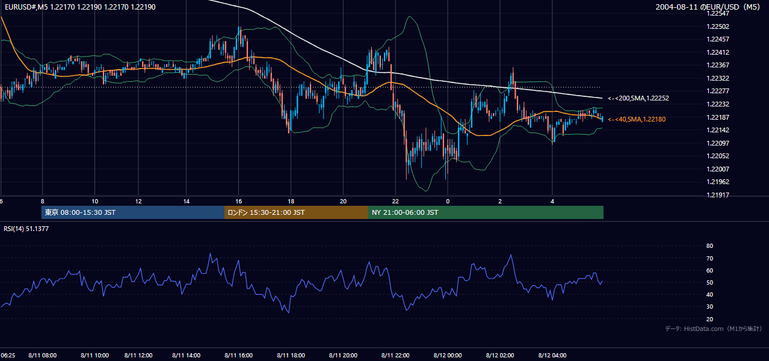The image size is (769, 361).
Task: Click hour label 2 under the price chart
Action: pos(500,201)
